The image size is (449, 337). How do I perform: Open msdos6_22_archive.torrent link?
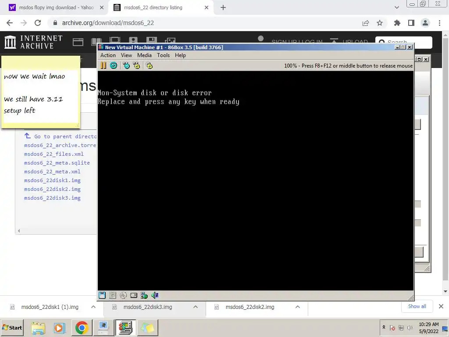click(60, 145)
